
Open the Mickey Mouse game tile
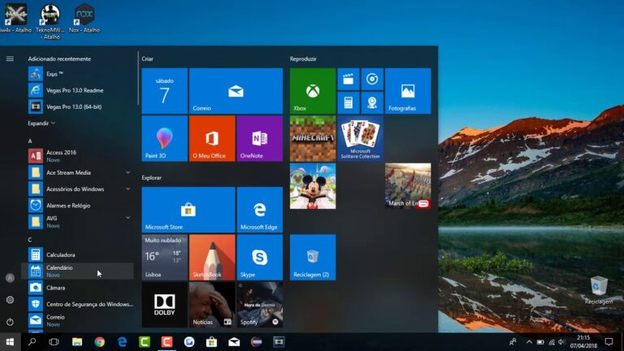pos(312,186)
